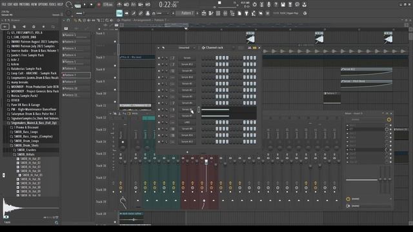Click the selected mixer track fader
This screenshot has width=413, height=232.
206,162
